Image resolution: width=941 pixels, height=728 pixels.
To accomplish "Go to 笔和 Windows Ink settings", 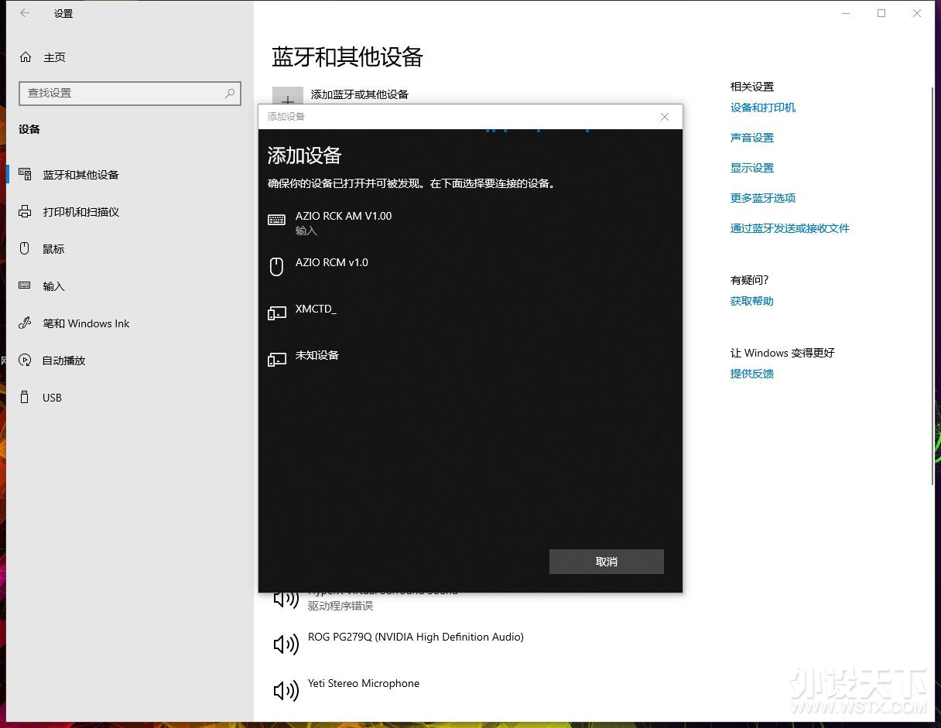I will 86,323.
